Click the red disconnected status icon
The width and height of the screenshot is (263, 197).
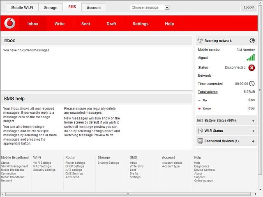click(251, 68)
